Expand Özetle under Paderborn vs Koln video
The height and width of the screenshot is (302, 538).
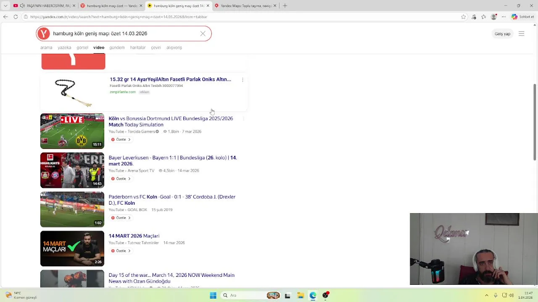[x=121, y=218]
